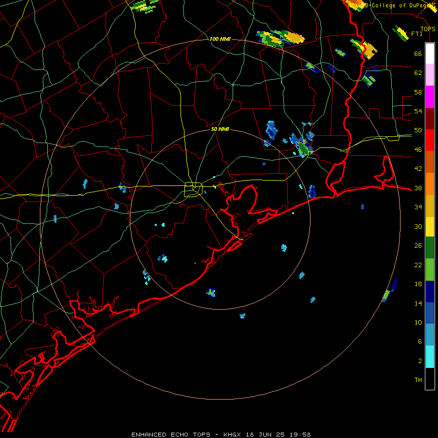Click the "54" scale value
The width and height of the screenshot is (438, 438).
tap(418, 111)
